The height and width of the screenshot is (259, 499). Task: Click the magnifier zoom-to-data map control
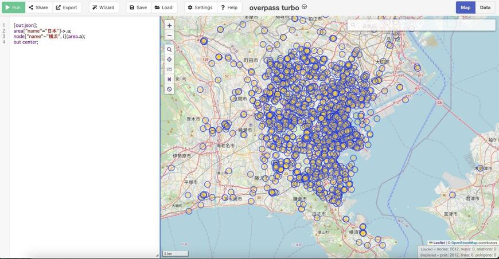169,50
